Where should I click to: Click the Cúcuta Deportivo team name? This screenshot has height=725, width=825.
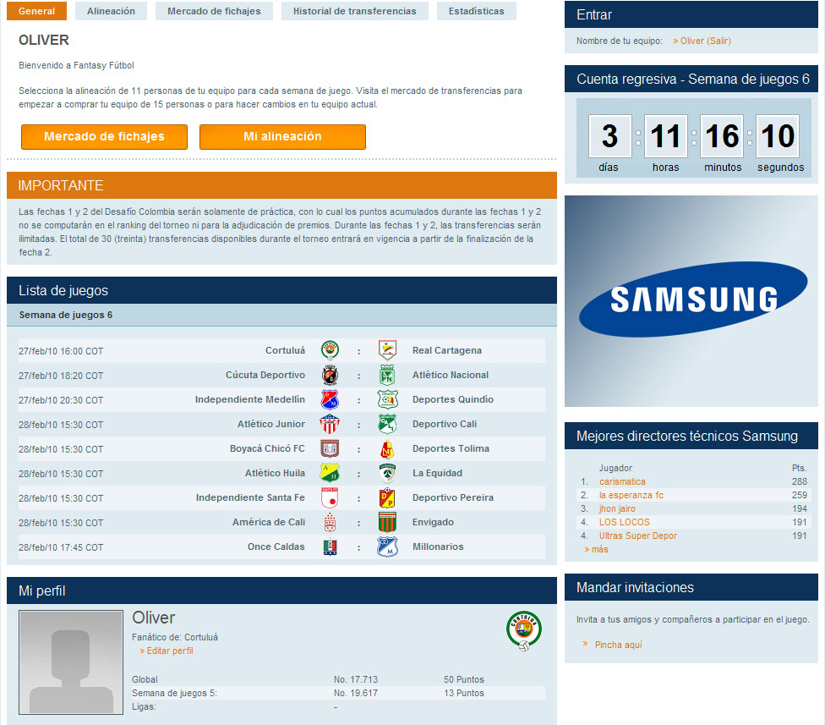point(265,375)
